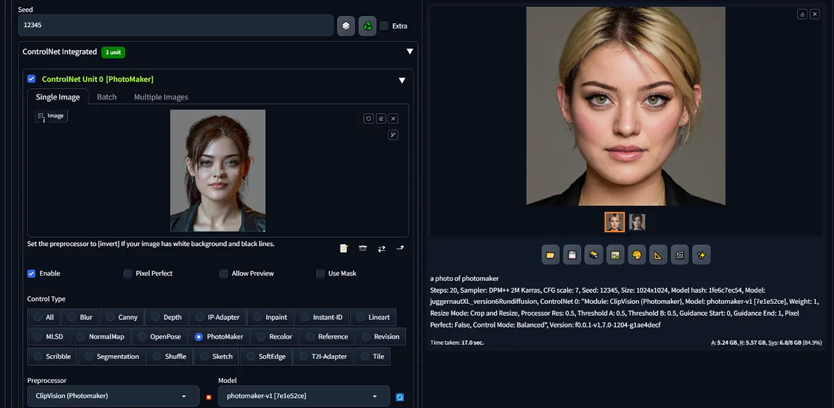
Task: Mirror the webcam using the swap arrows icon
Action: pyautogui.click(x=381, y=248)
